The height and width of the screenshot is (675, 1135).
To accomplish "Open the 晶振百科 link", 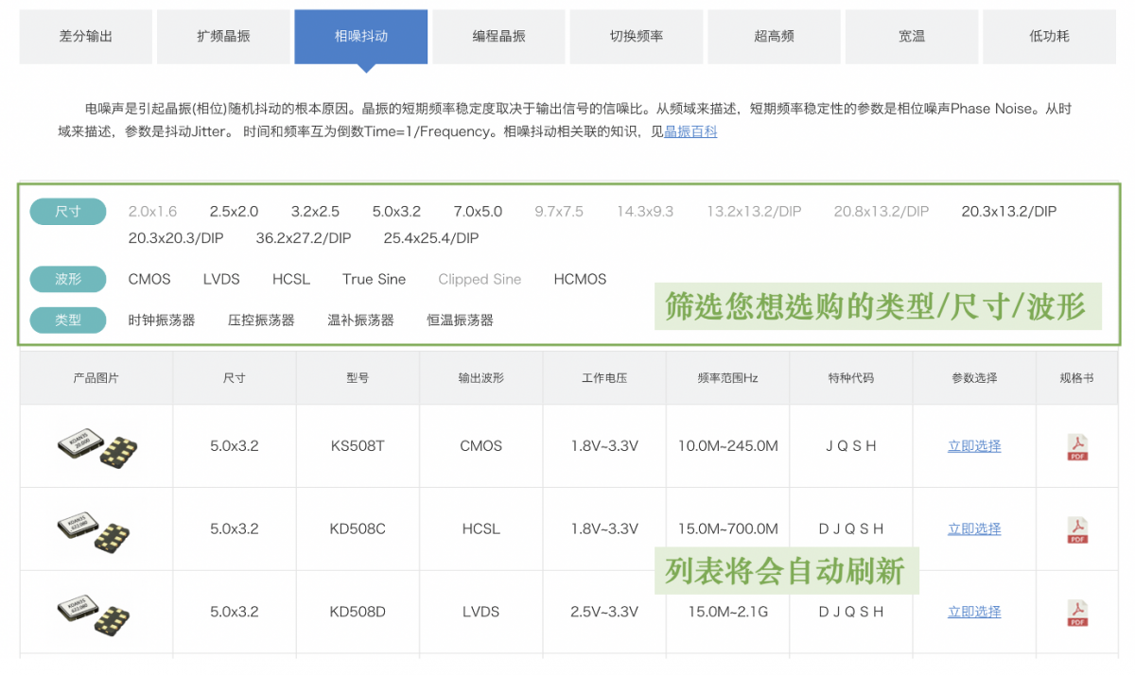I will pos(690,132).
